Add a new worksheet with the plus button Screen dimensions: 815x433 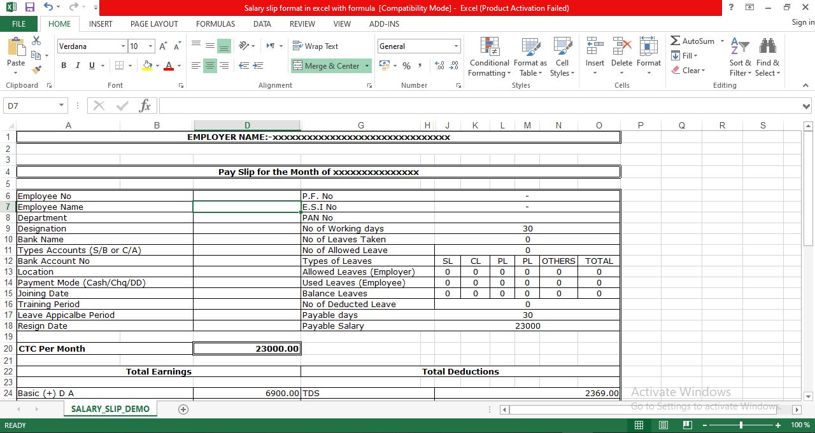point(183,409)
